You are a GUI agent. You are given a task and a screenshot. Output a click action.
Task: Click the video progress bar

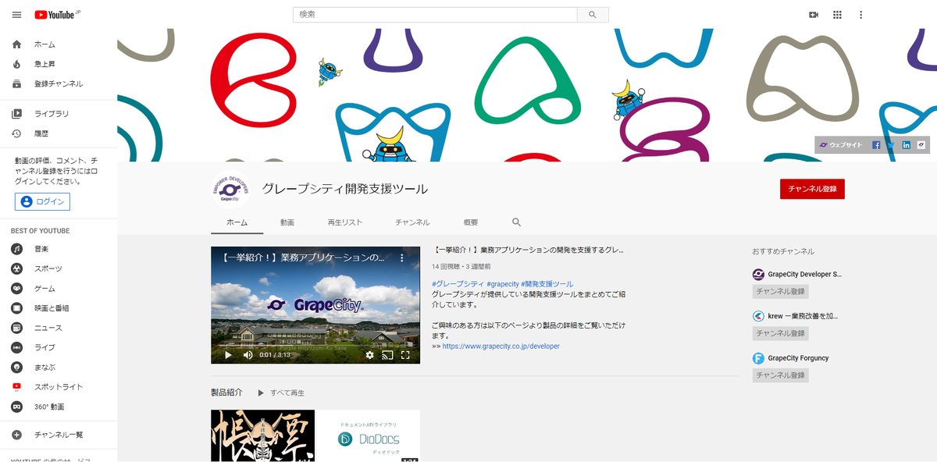315,344
